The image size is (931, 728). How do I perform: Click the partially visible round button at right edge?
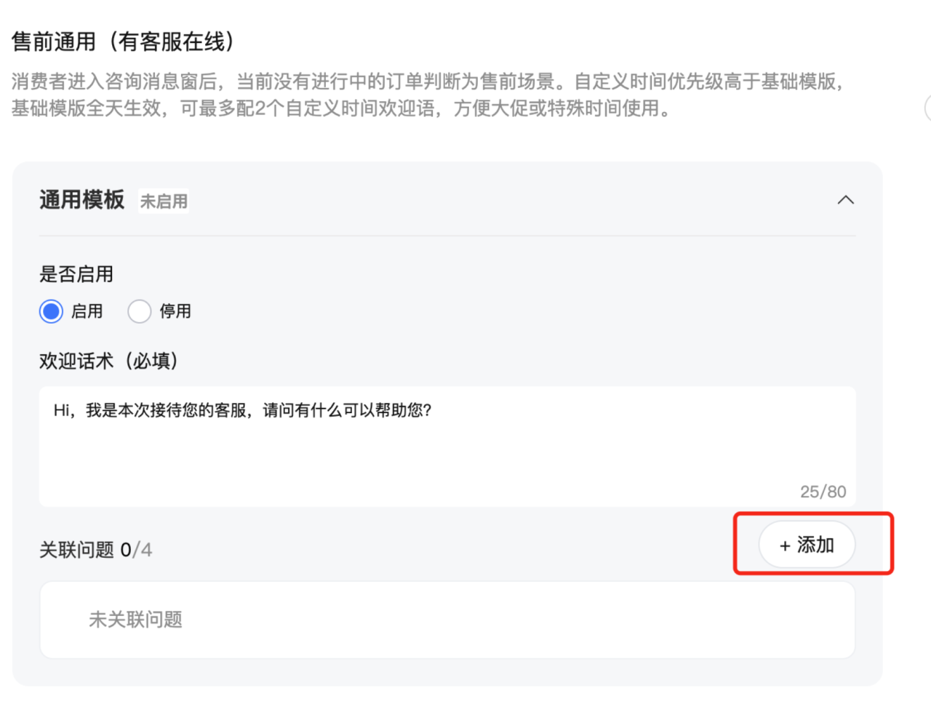927,108
